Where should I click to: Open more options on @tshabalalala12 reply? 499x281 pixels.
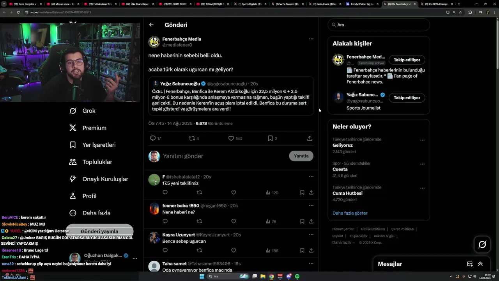point(311,176)
